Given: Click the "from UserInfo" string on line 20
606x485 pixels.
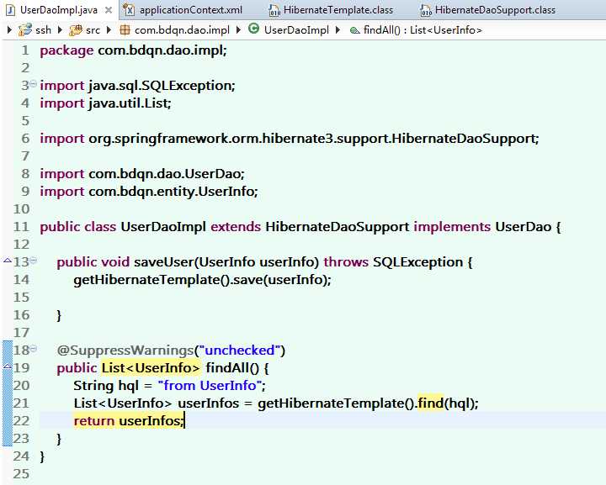Looking at the screenshot, I should 210,386.
